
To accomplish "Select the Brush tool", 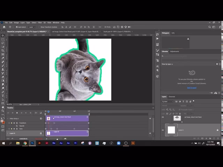I will point(3,66).
